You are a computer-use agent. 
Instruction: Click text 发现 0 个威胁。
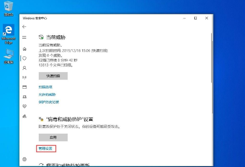point(51,55)
